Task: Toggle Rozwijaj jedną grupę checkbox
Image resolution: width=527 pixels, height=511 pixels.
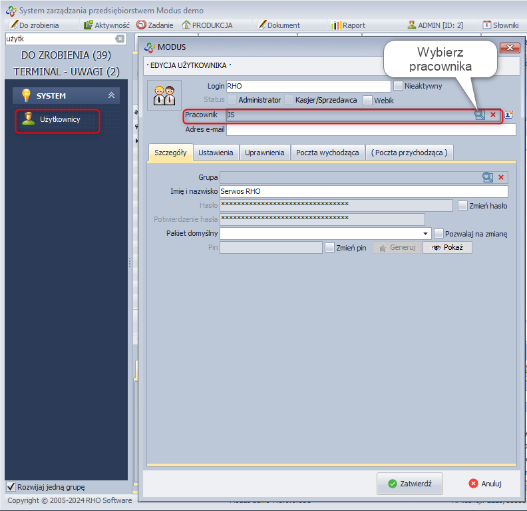Action: tap(11, 486)
